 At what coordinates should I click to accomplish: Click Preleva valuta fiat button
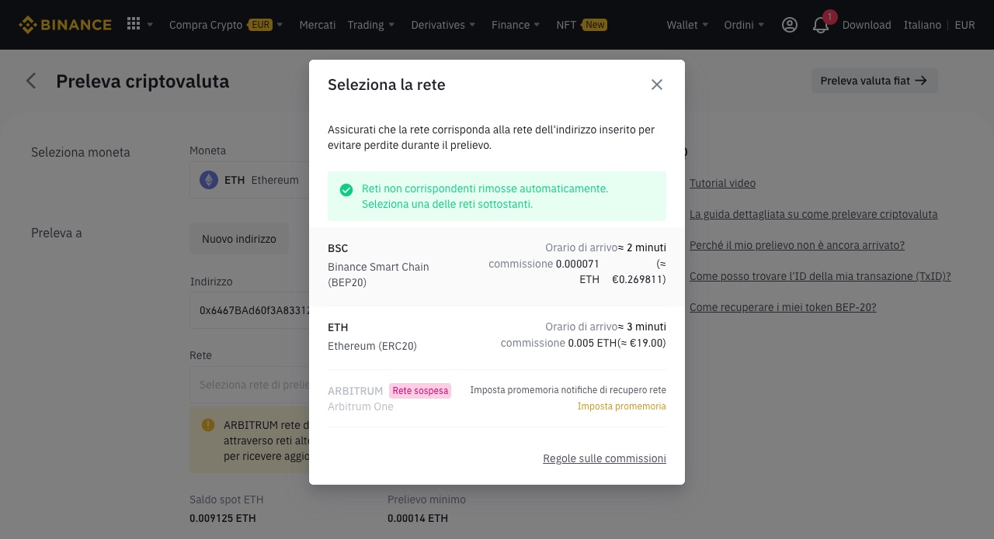pyautogui.click(x=874, y=81)
